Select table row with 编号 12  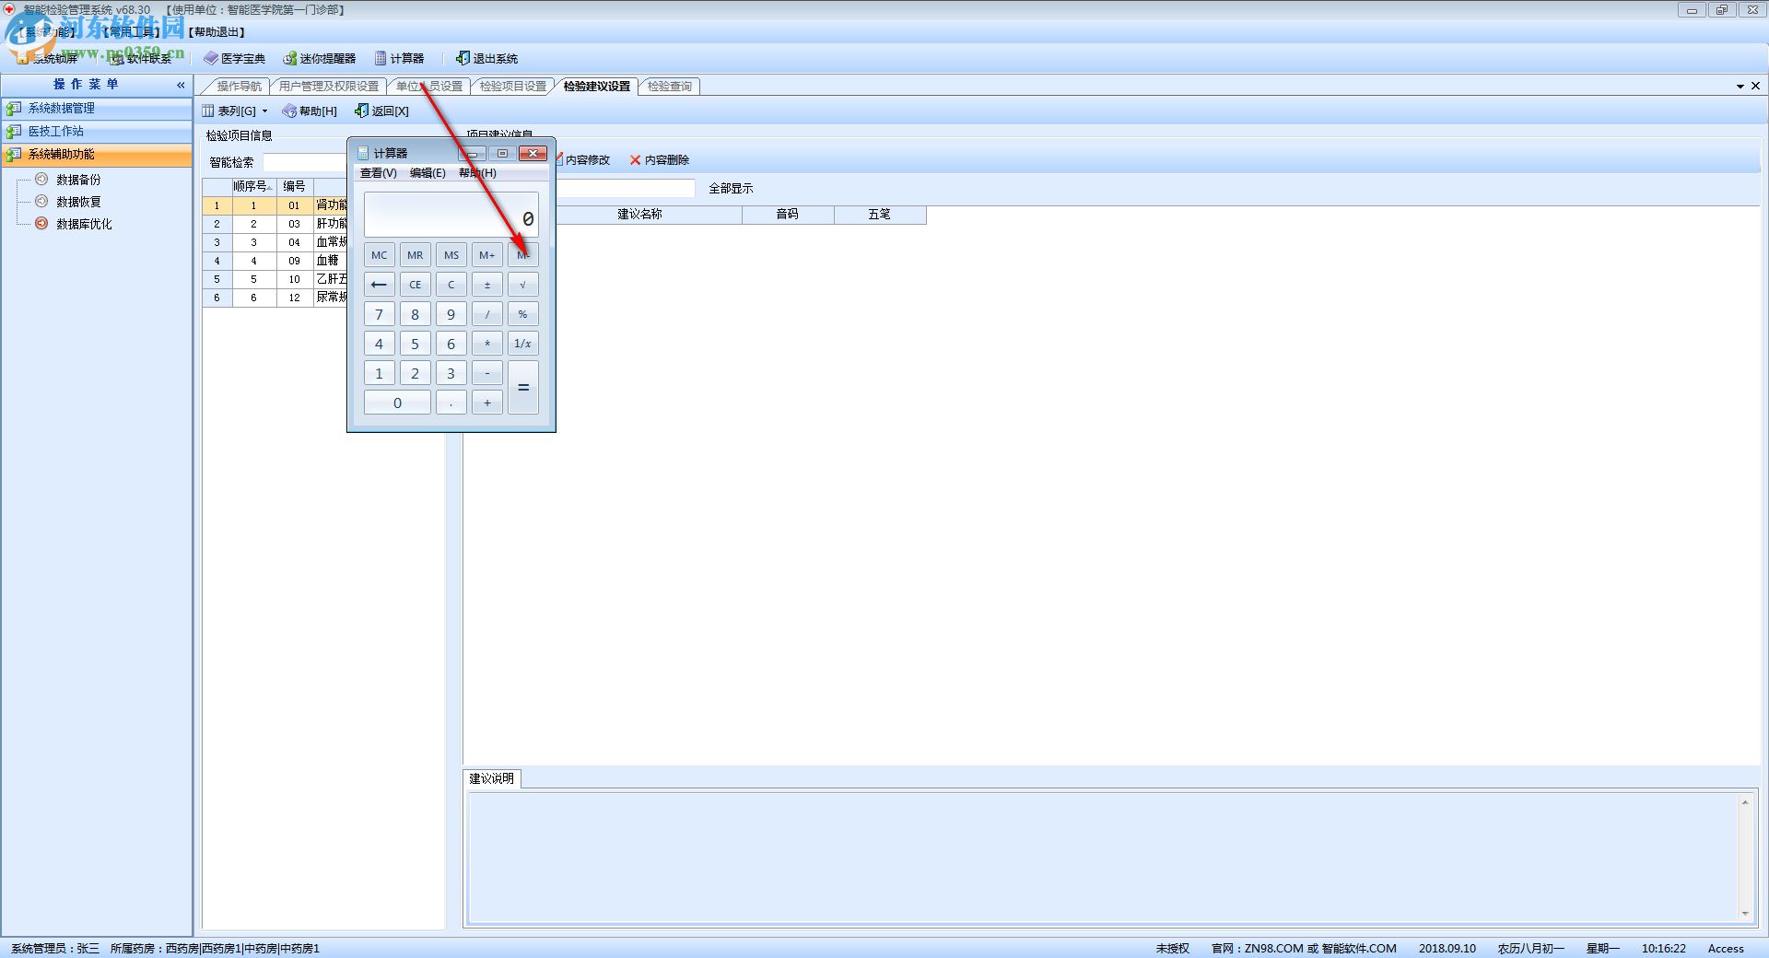(x=275, y=298)
